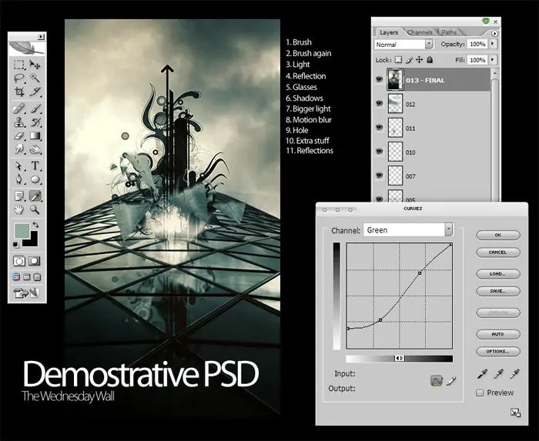The height and width of the screenshot is (441, 539).
Task: Click the black point eyedropper in Curves
Action: pyautogui.click(x=481, y=374)
